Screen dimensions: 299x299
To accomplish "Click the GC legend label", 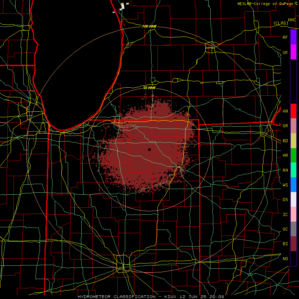I will (285, 229).
